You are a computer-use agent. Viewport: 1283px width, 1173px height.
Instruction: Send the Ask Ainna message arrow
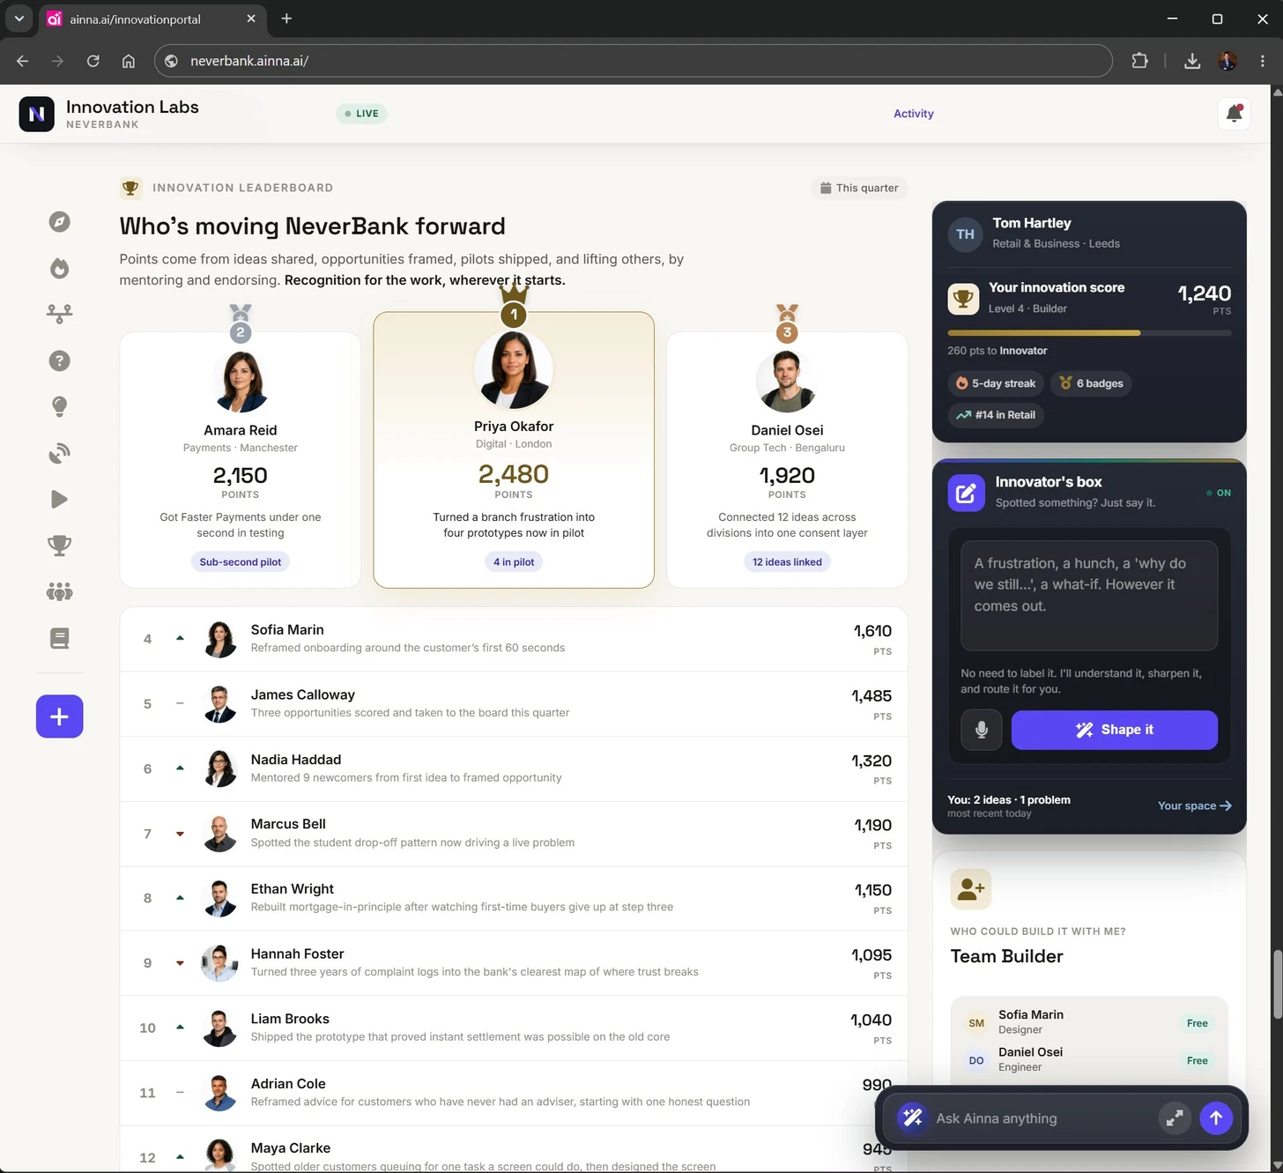pos(1216,1118)
